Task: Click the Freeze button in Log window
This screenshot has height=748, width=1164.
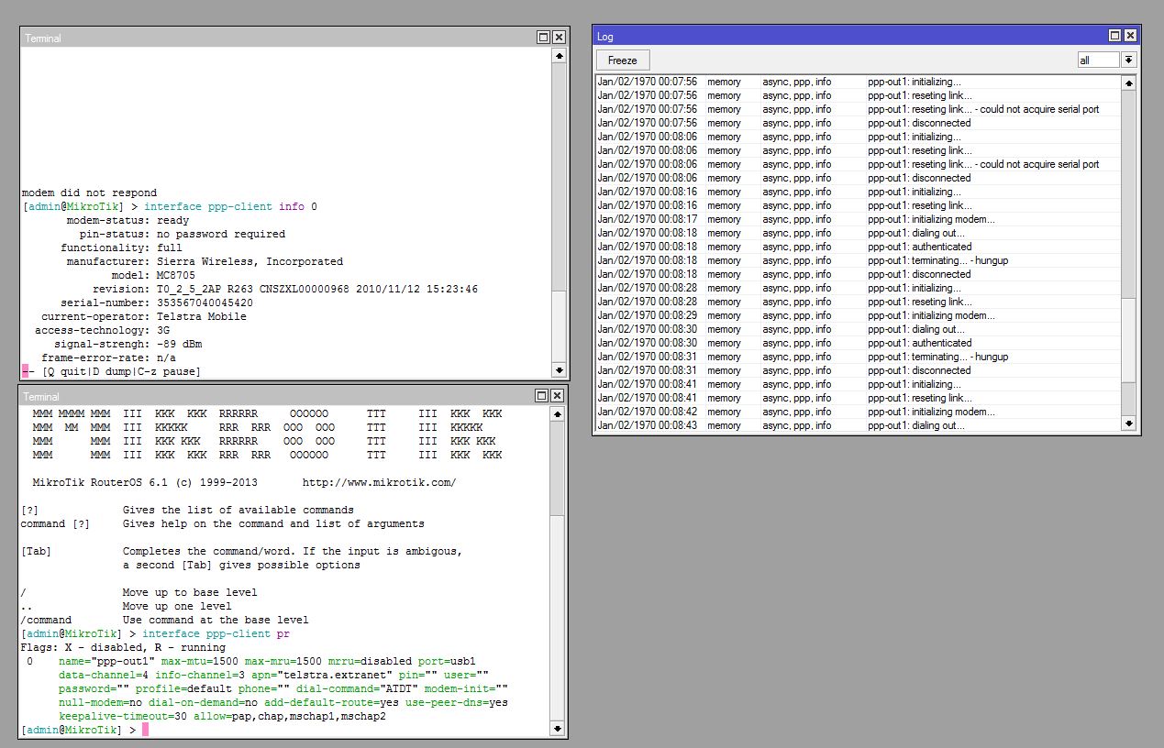Action: [623, 60]
